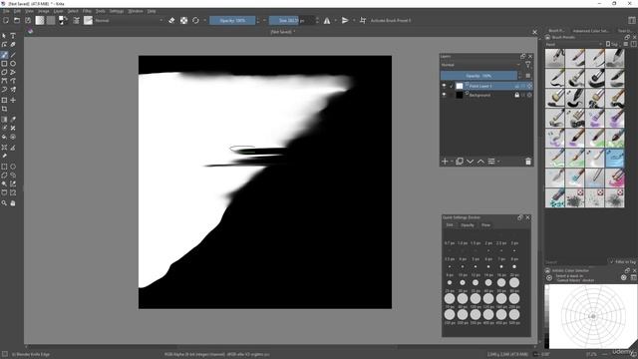Click the brush preset search field
The image size is (638, 359).
click(x=576, y=262)
